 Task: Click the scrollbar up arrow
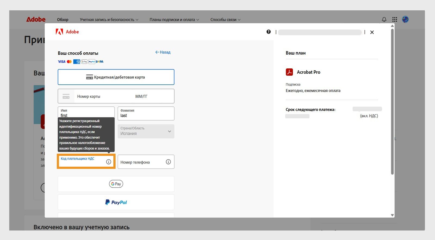[392, 26]
